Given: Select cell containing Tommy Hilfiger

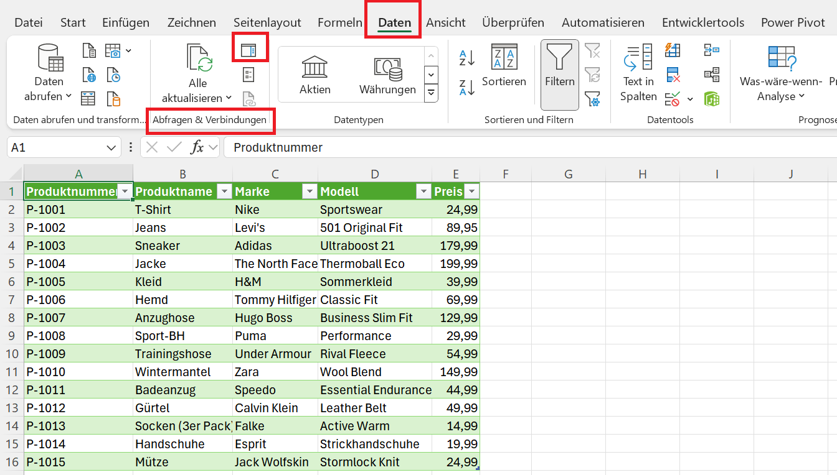Looking at the screenshot, I should click(275, 300).
